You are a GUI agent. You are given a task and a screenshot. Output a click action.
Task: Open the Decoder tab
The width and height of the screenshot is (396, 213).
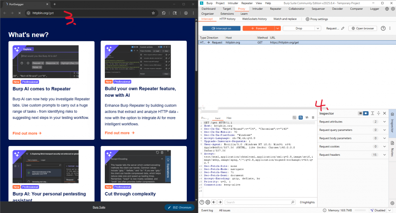pyautogui.click(x=337, y=9)
